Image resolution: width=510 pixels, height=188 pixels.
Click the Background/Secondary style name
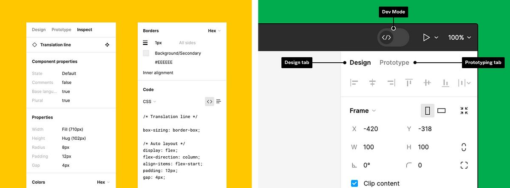coord(178,53)
